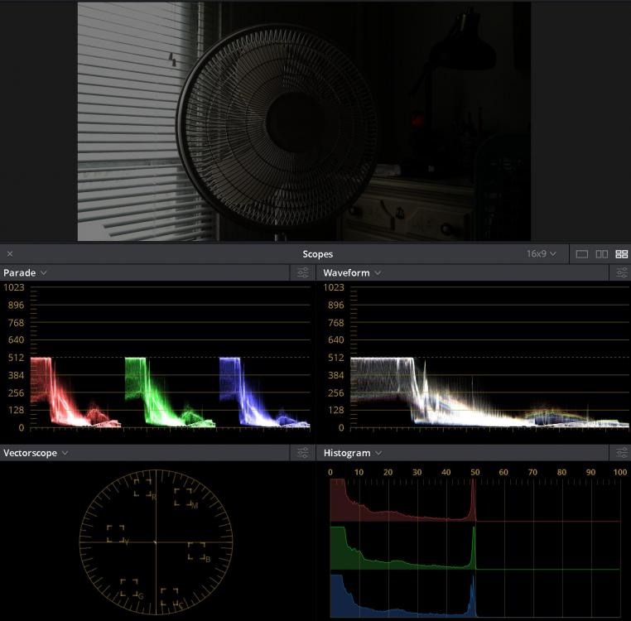Open the Waveform scope settings icon
This screenshot has width=631, height=621.
click(x=620, y=272)
